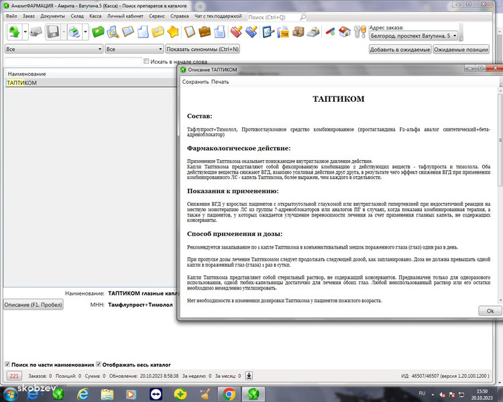Image resolution: width=503 pixels, height=402 pixels.
Task: Expand the first 'Все' filter dropdown
Action: (99, 49)
